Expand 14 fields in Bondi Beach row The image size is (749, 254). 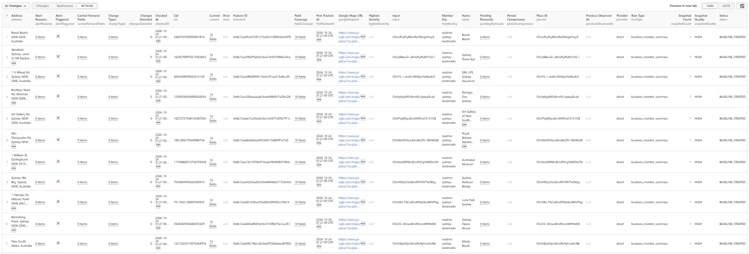click(x=213, y=37)
